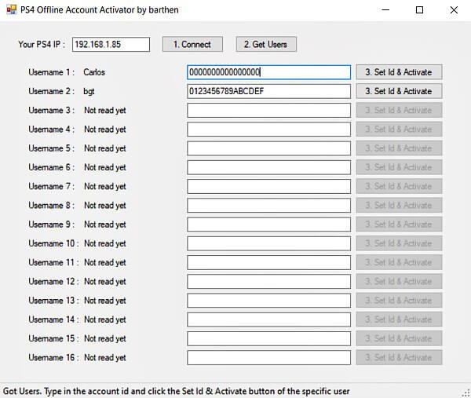Image resolution: width=471 pixels, height=398 pixels.
Task: Click Set Id & Activate for Username 13
Action: pos(399,301)
